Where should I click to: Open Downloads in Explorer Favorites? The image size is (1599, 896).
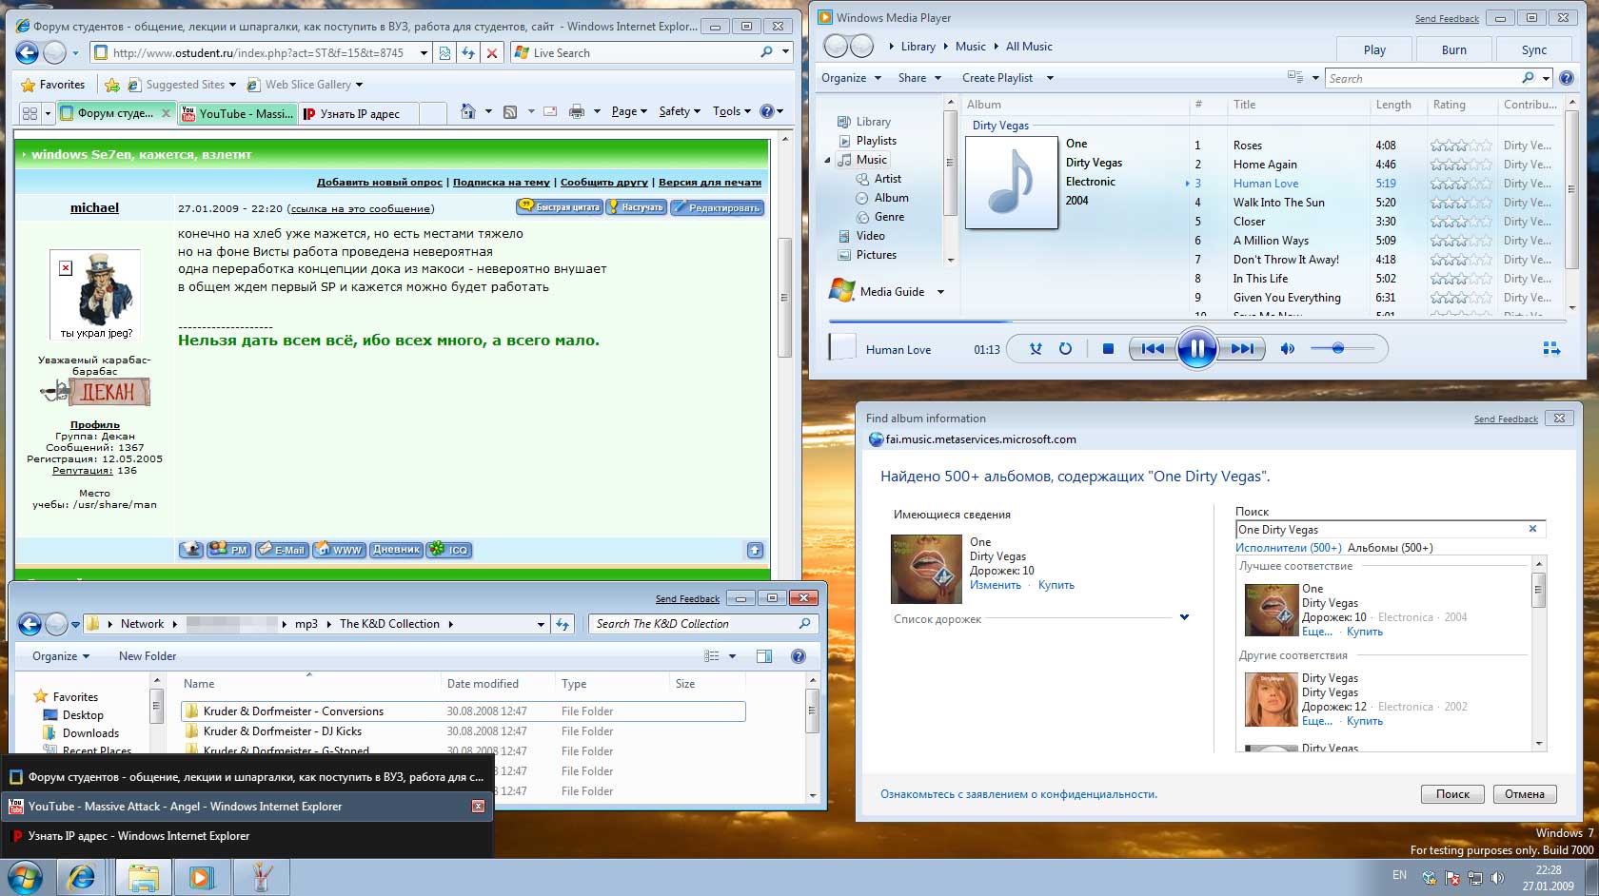coord(81,733)
